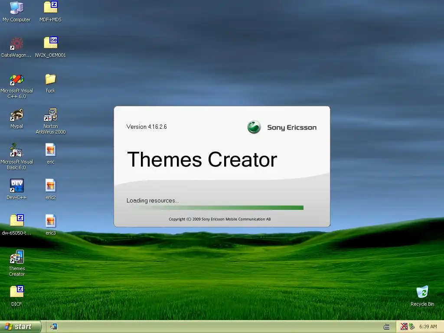Open the Start menu

20,326
